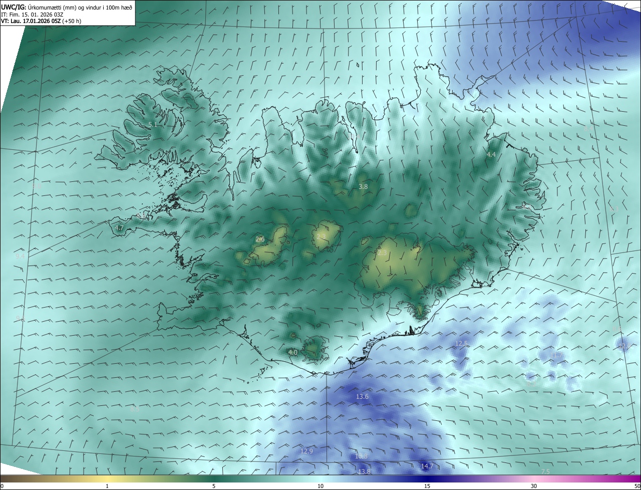The width and height of the screenshot is (641, 490).
Task: Click the 2.3 value on Vatnajökull glacier
Action: pyautogui.click(x=382, y=253)
